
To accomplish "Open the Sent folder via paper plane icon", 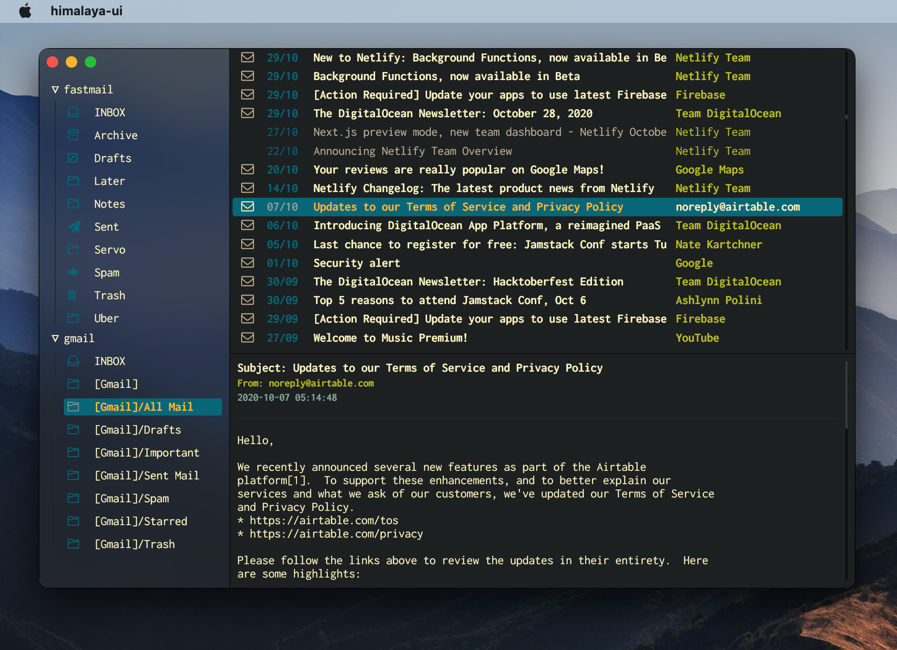I will (x=73, y=226).
